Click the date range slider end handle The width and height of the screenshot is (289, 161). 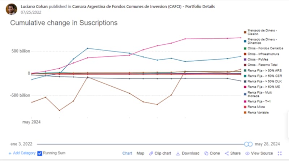click(250, 144)
